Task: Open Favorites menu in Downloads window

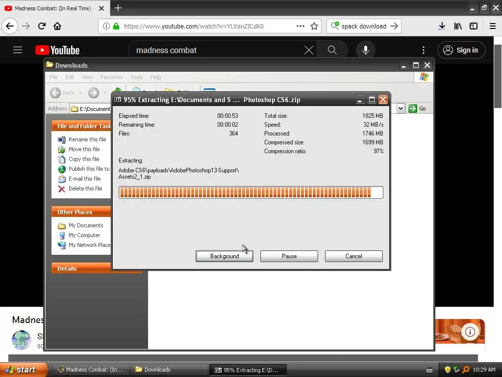Action: pos(111,77)
